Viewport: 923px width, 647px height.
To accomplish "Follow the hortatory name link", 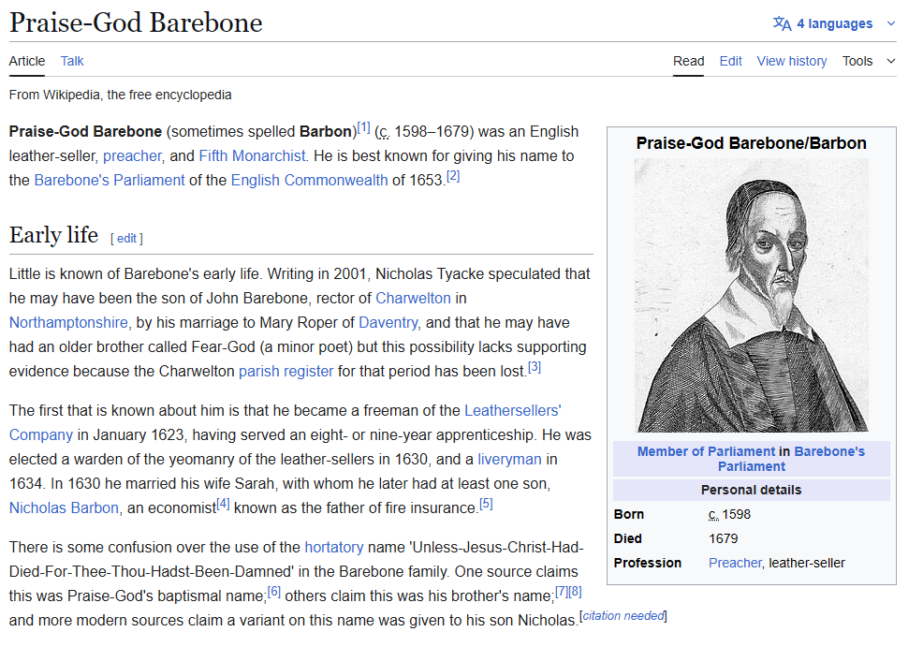I will (x=334, y=547).
